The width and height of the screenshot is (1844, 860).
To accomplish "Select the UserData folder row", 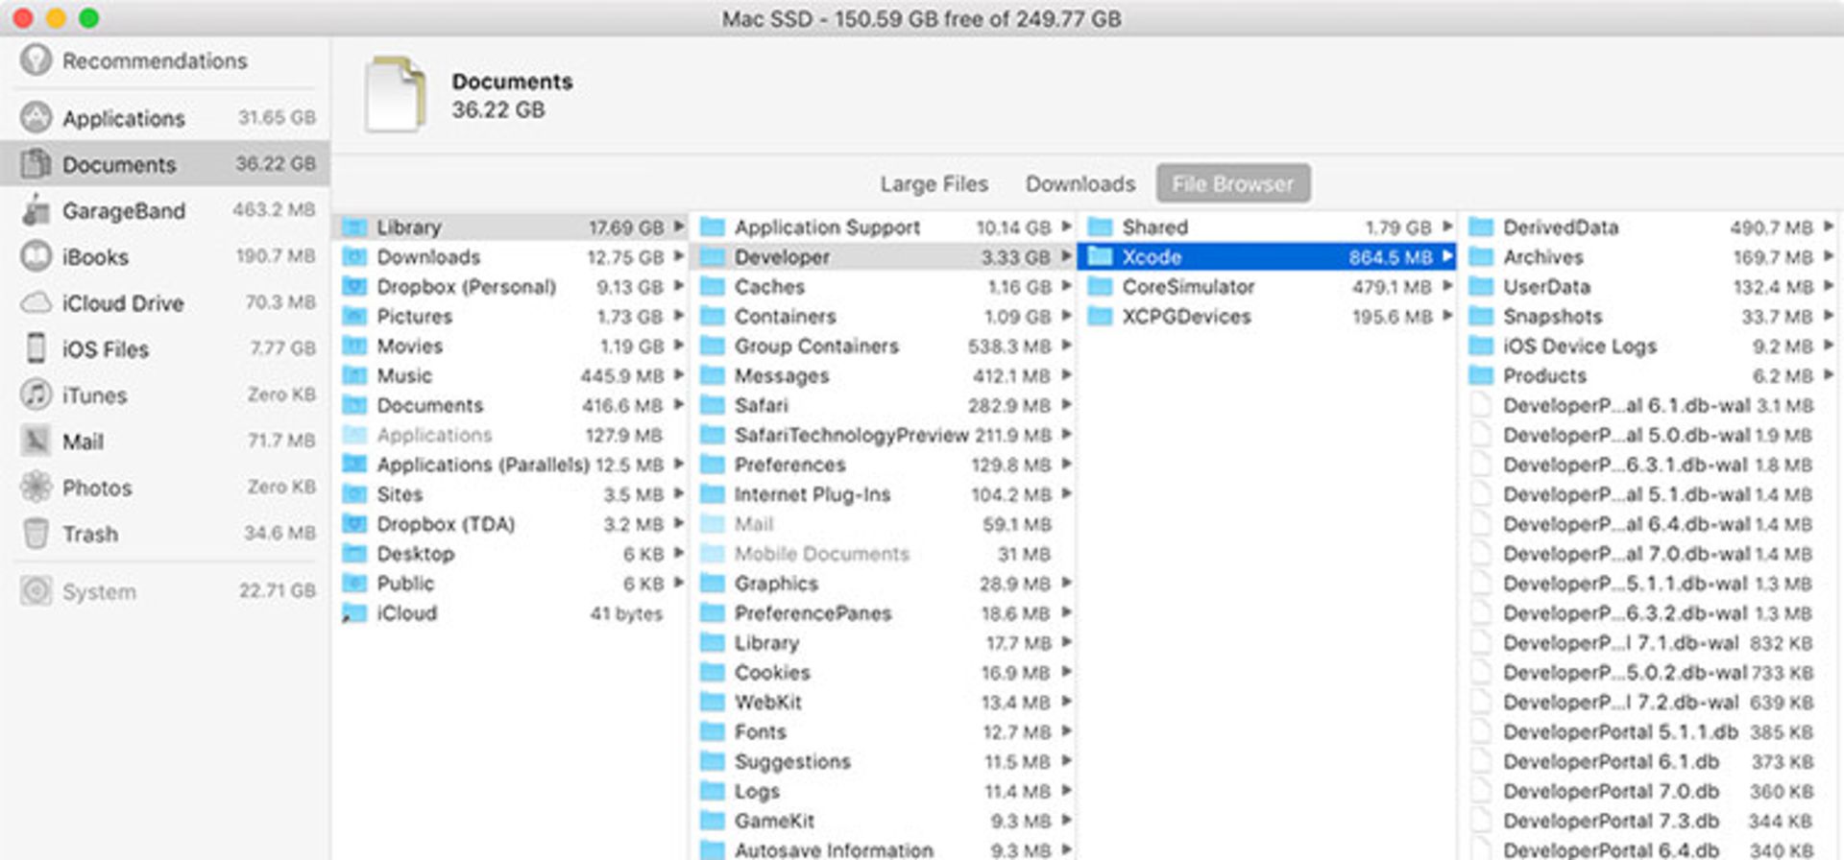I will 1650,287.
